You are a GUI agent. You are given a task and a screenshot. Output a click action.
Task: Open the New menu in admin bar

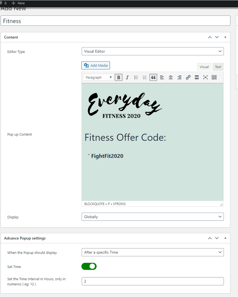(18, 3)
